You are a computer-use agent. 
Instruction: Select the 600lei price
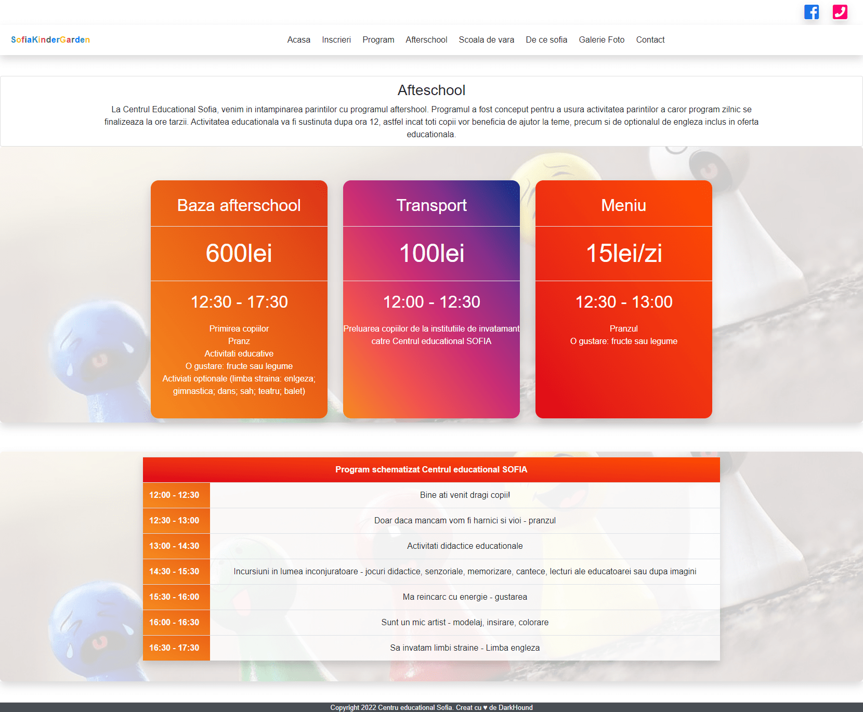(239, 253)
